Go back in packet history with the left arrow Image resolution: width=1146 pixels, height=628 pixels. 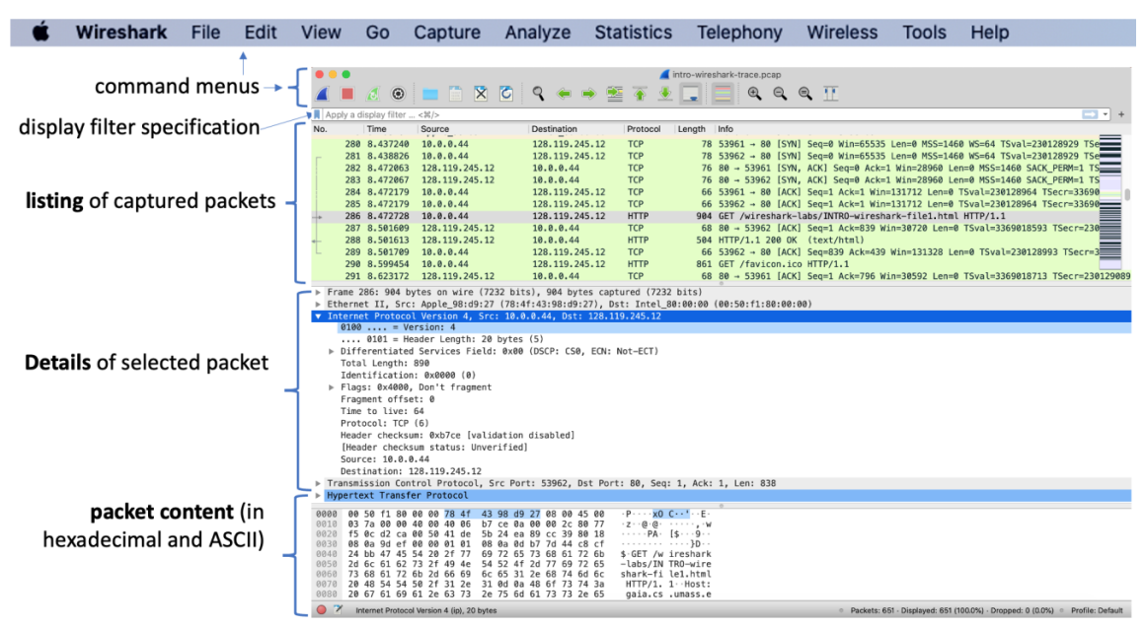(x=564, y=94)
